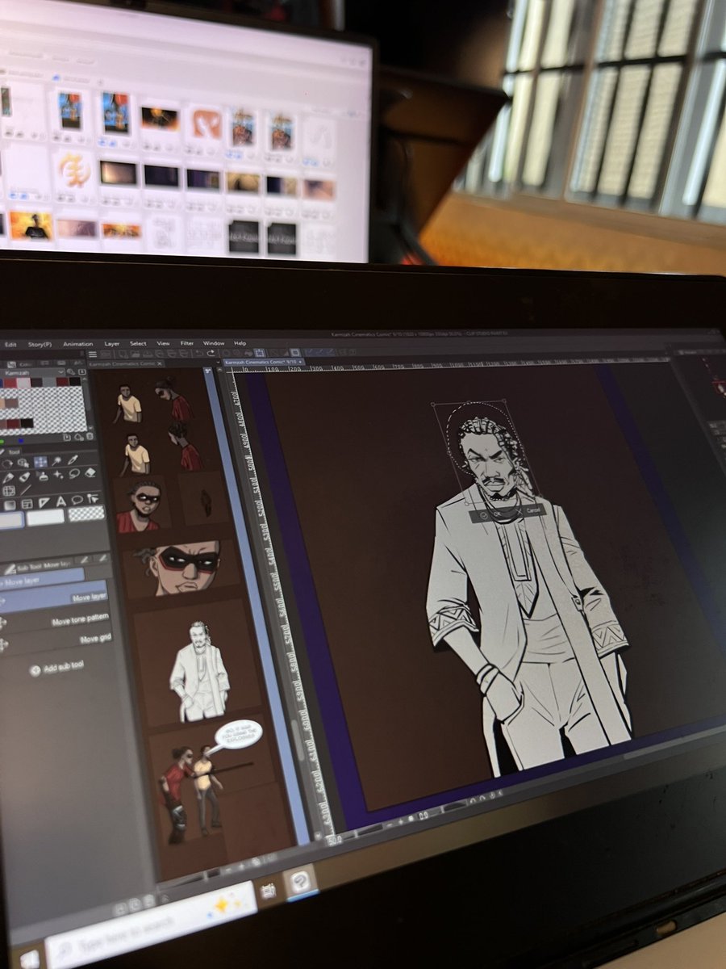Click Add sub tool

point(56,669)
